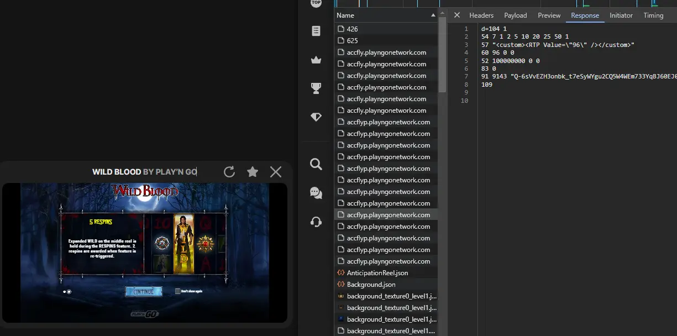The image size is (677, 336).
Task: Open the diamond icon in sidebar
Action: (x=316, y=117)
